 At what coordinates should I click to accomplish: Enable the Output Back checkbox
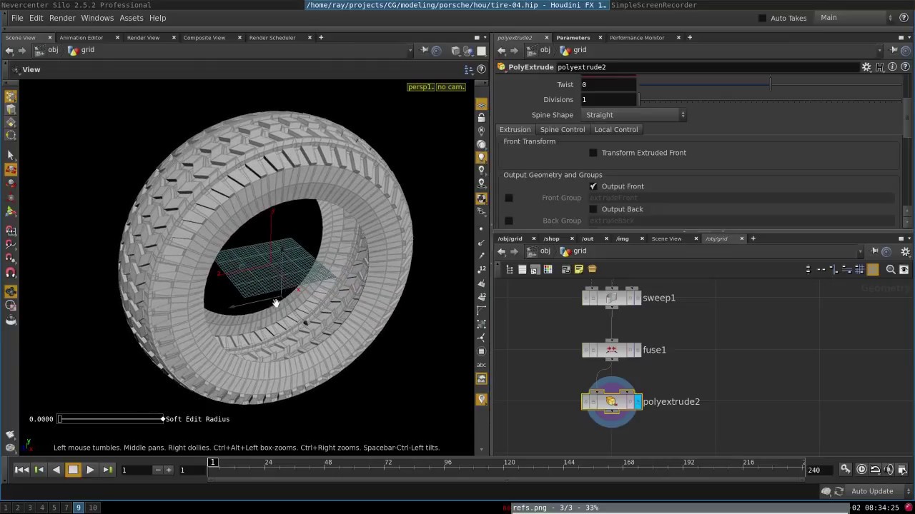click(593, 208)
